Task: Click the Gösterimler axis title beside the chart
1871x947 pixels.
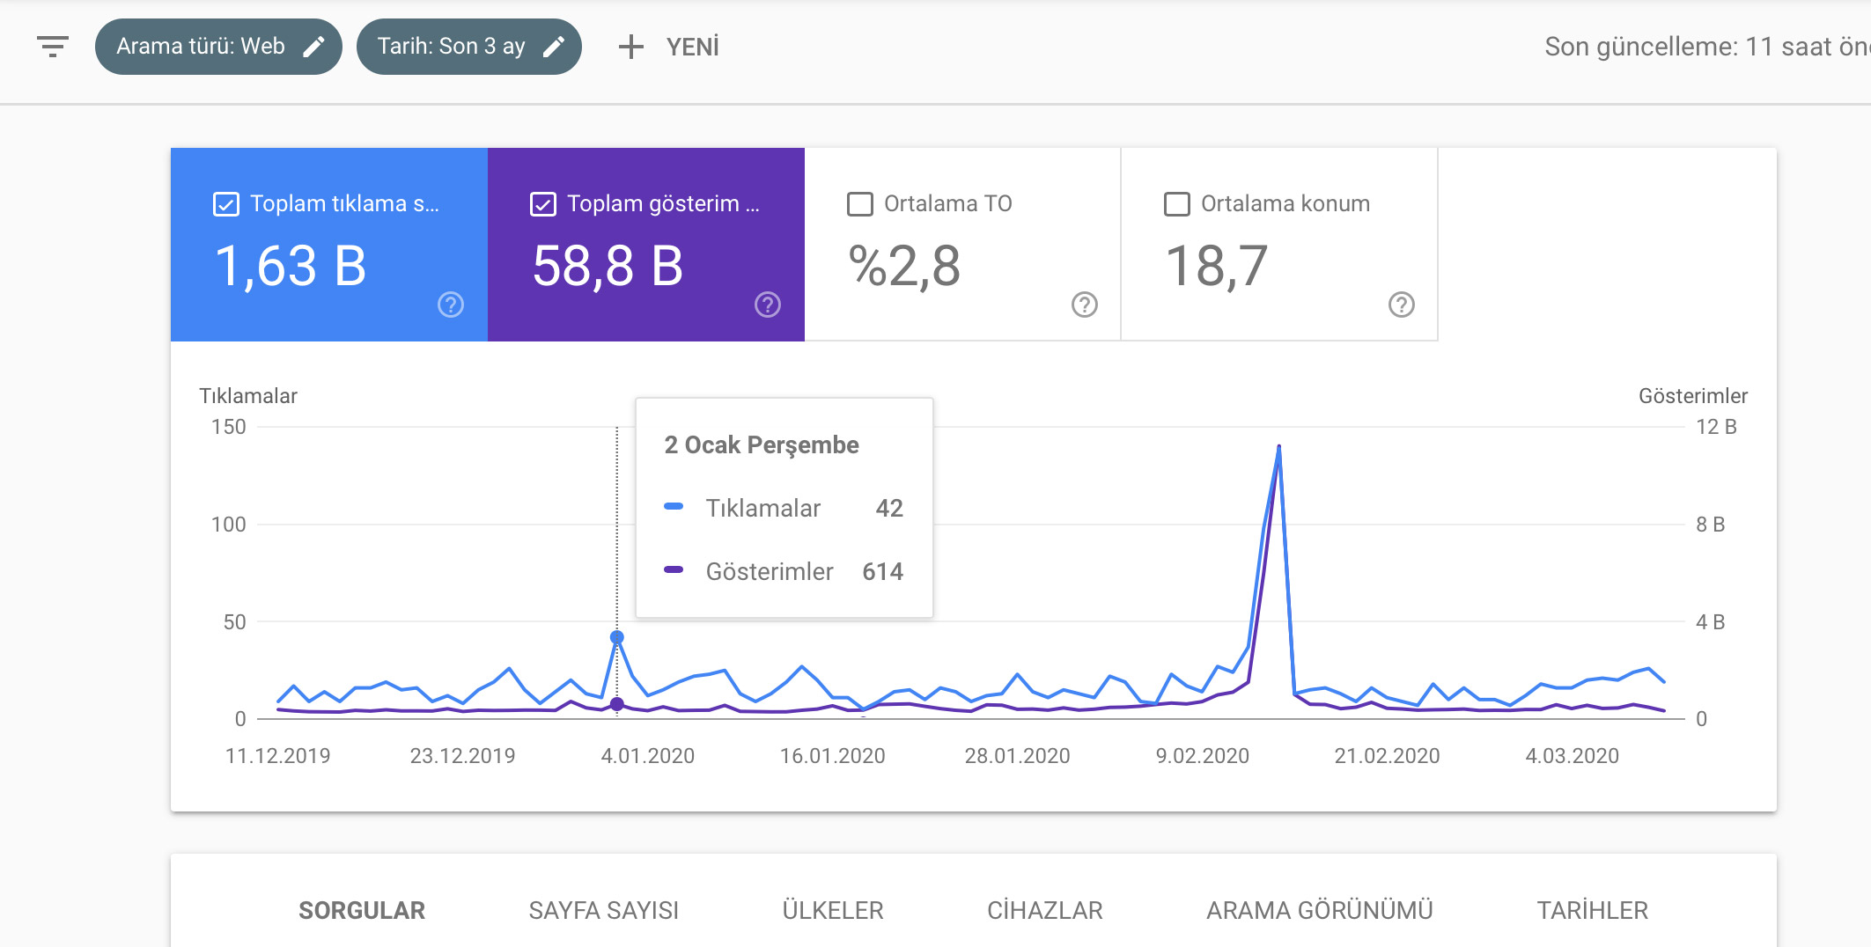Action: 1693,396
